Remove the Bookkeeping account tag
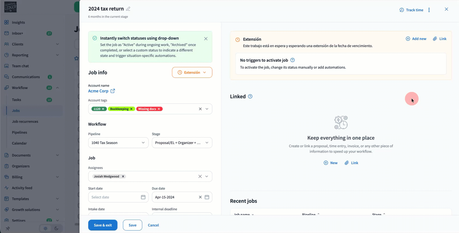Screen dimensions: 459x233 point(131,109)
